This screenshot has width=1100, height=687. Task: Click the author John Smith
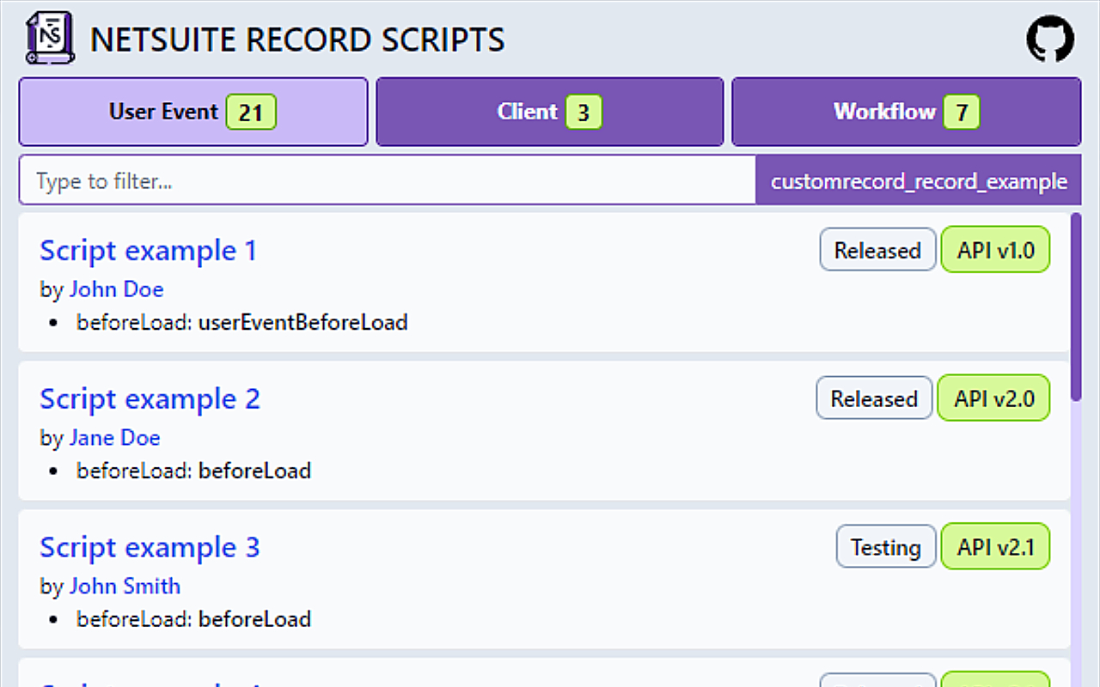coord(125,586)
